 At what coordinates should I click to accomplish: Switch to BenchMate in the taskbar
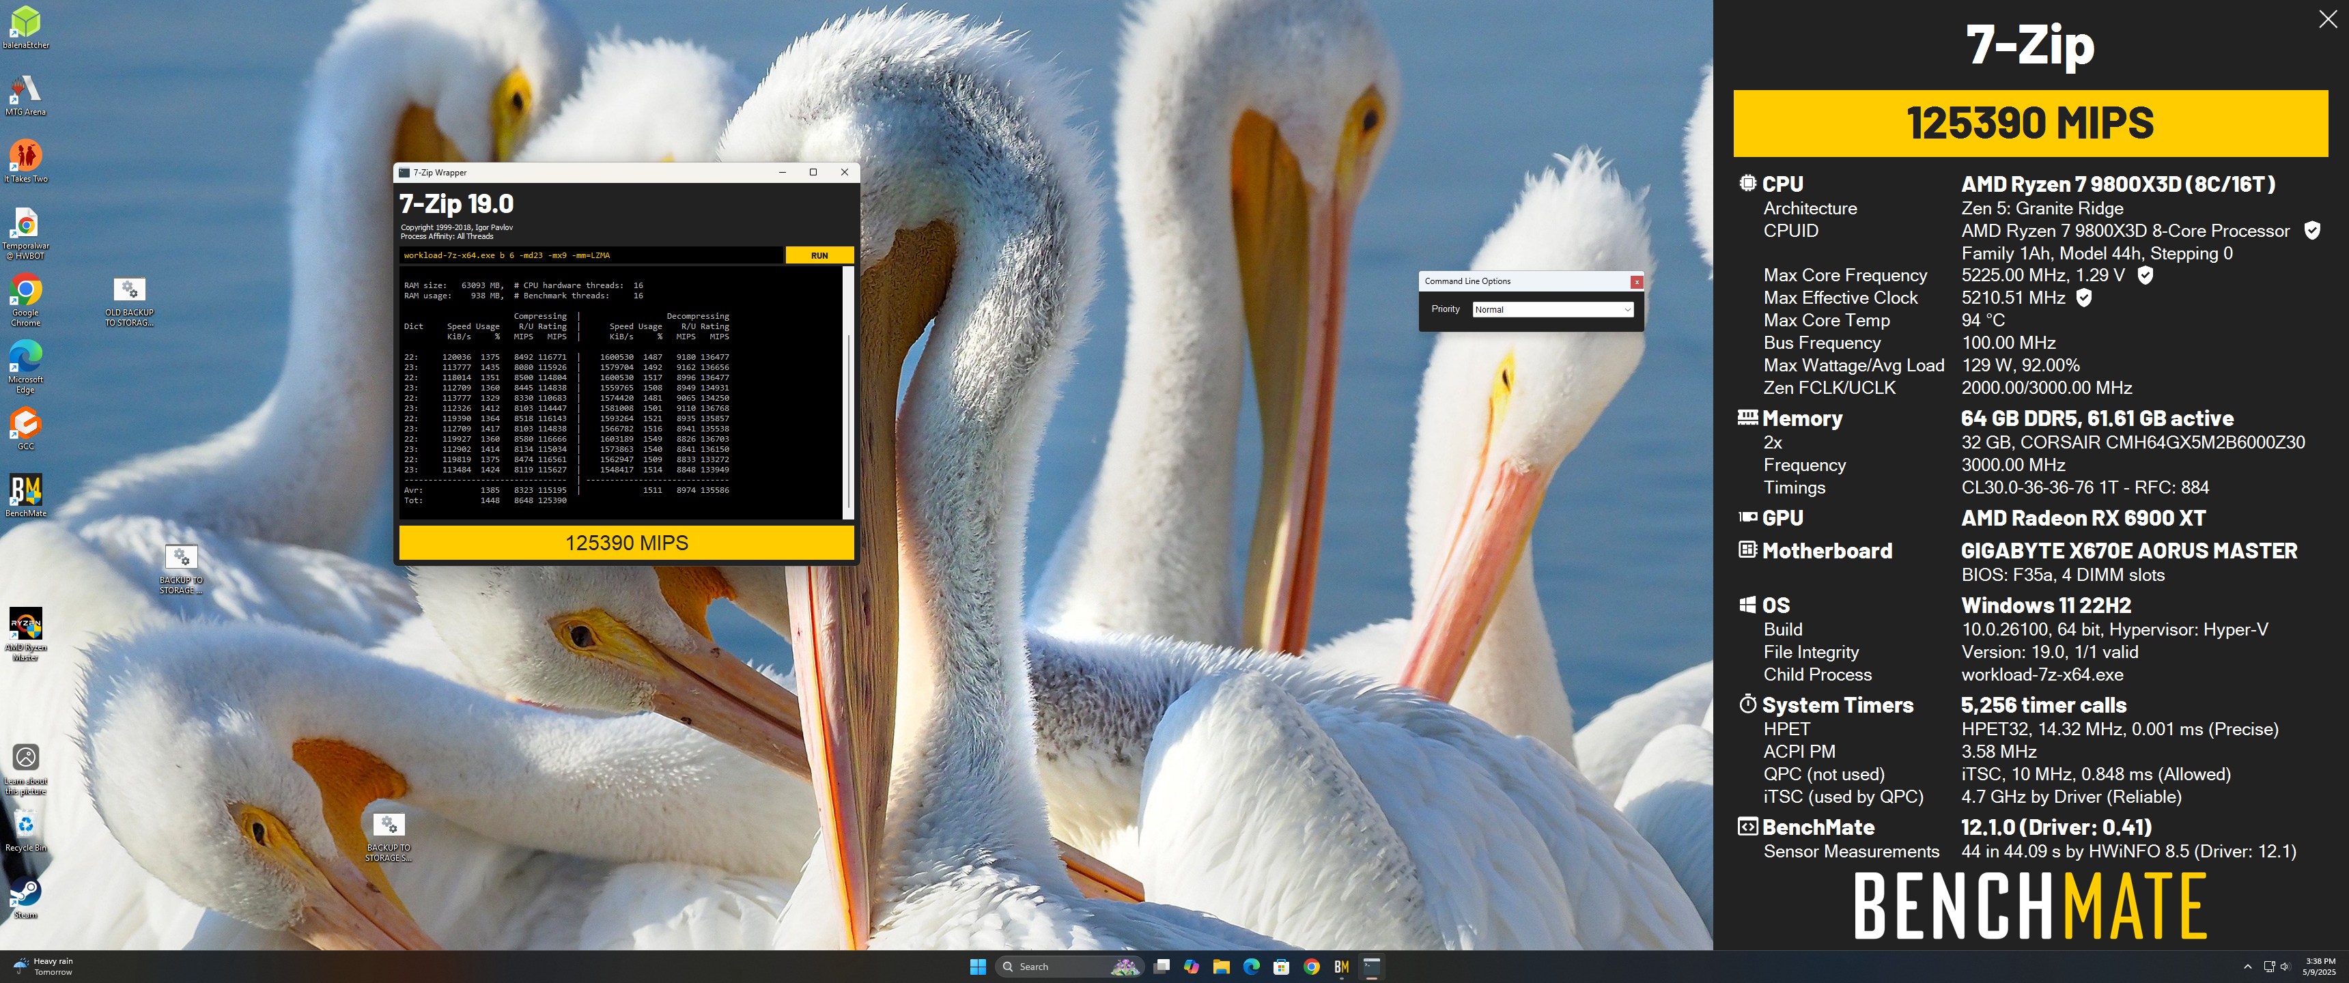[1341, 967]
